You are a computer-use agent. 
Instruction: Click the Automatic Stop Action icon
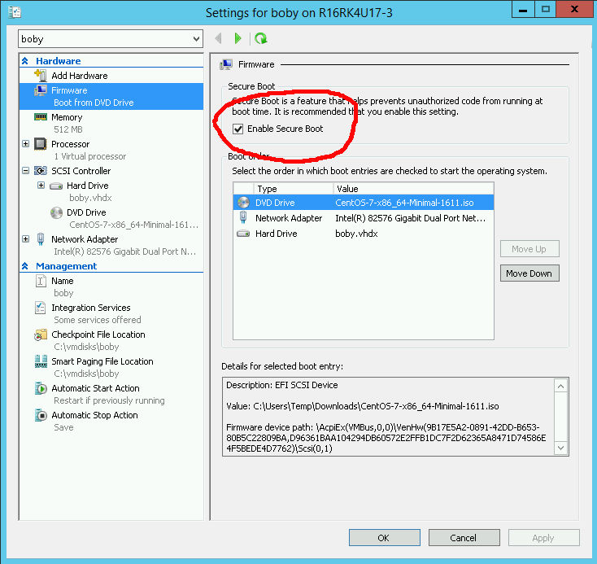click(41, 415)
